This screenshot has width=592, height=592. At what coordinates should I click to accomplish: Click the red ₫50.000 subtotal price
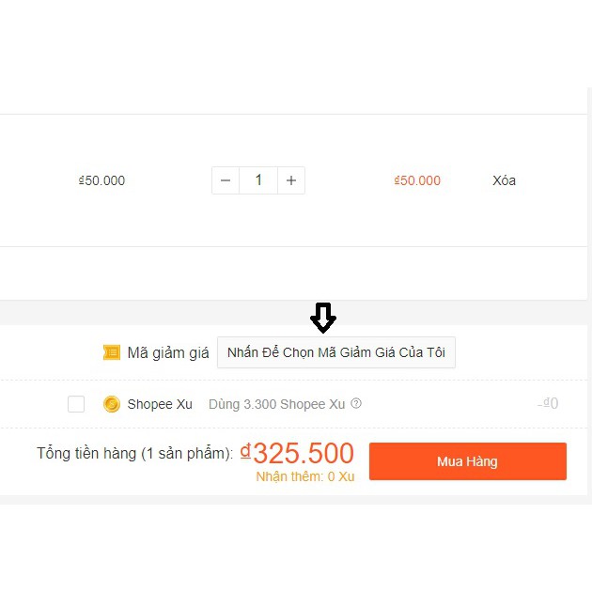417,180
